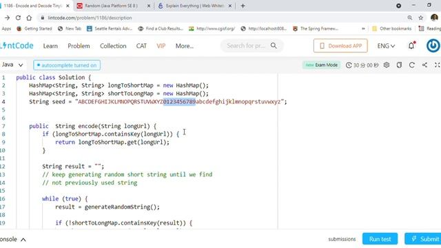Open The Spring Framework bookmark
Viewport: 441px width, 248px height.
point(316,28)
